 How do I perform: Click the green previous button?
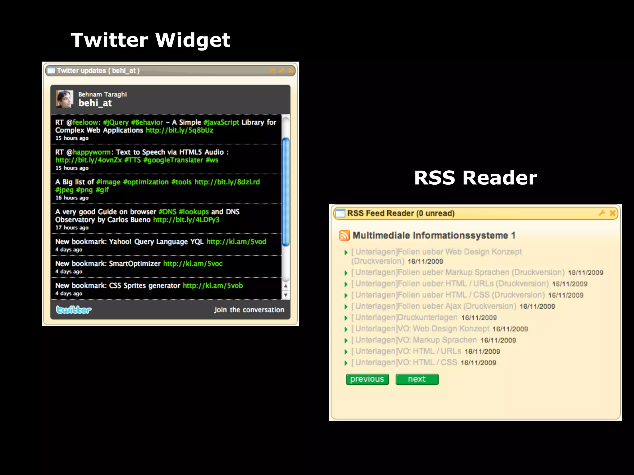[367, 379]
